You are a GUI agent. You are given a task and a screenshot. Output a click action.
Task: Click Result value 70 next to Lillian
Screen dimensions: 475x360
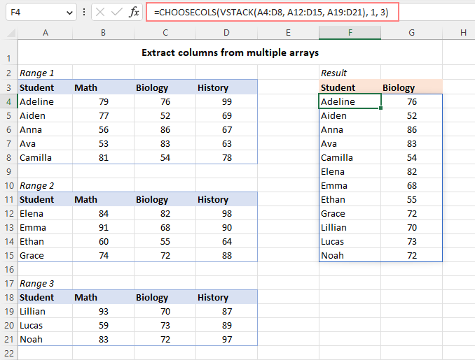(411, 227)
